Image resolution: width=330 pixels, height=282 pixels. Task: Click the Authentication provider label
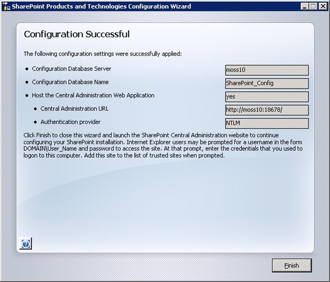(x=71, y=122)
